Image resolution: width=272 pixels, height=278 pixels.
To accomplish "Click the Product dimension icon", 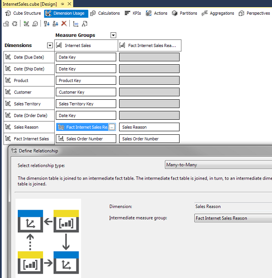I will (x=8, y=81).
